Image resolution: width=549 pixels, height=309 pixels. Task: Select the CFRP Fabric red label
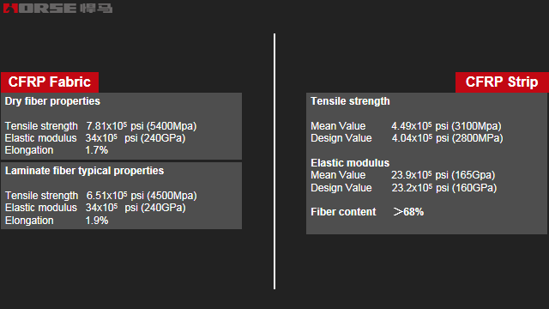click(x=50, y=82)
